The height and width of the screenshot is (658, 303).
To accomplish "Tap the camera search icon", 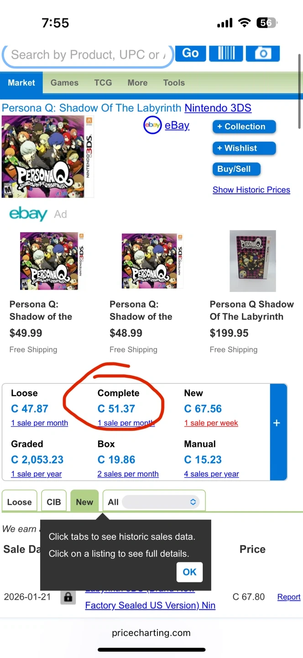I will pos(262,53).
